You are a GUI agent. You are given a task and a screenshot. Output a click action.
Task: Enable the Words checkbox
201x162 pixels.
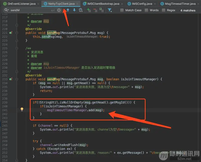click(146, 10)
